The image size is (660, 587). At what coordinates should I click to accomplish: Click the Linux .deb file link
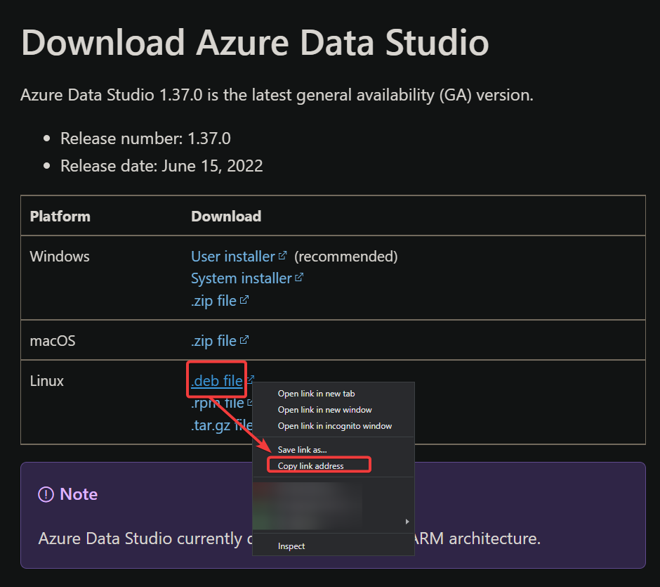click(x=217, y=380)
